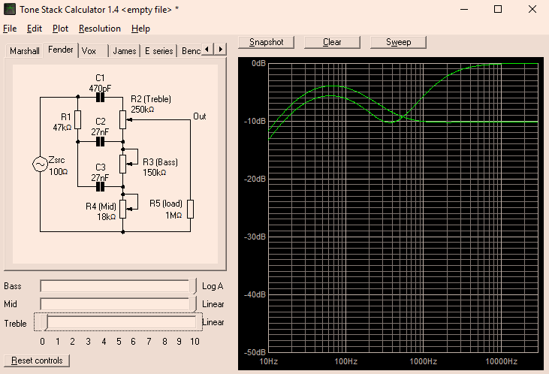
Task: Click the application icon in title bar
Action: point(10,10)
